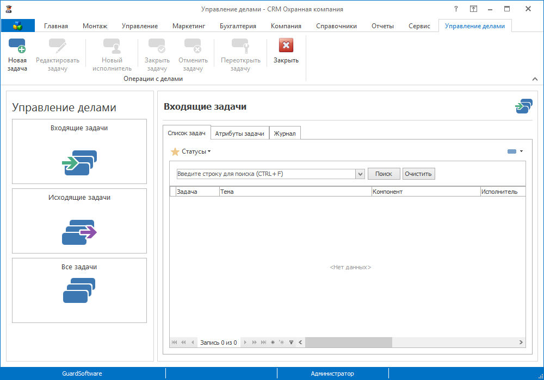Click GuardSoftware in the status bar
Viewport: 544px width, 380px height.
coord(82,373)
